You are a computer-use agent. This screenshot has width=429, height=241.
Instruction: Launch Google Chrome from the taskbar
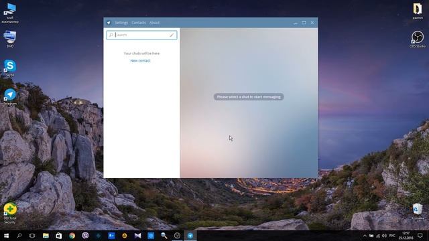(x=72, y=236)
